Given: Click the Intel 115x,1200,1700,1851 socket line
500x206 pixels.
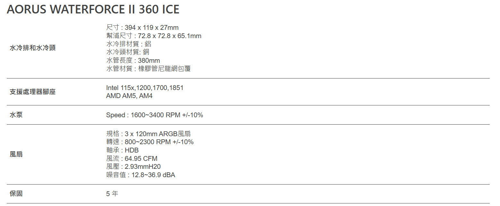Looking at the screenshot, I should pyautogui.click(x=145, y=88).
